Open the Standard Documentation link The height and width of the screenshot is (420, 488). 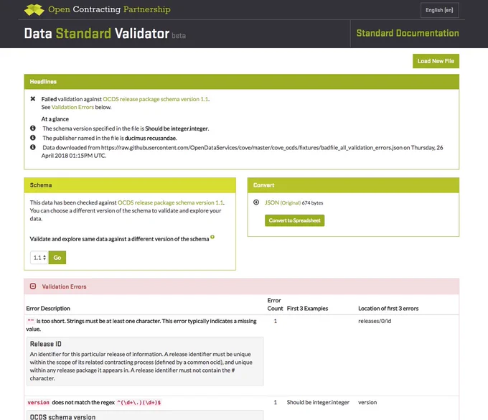pos(408,33)
